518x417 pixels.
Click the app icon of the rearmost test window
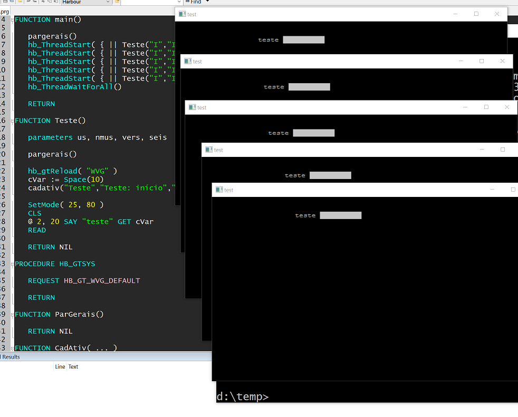click(182, 14)
